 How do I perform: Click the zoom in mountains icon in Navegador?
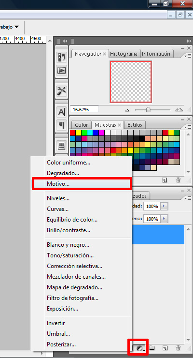(179, 110)
